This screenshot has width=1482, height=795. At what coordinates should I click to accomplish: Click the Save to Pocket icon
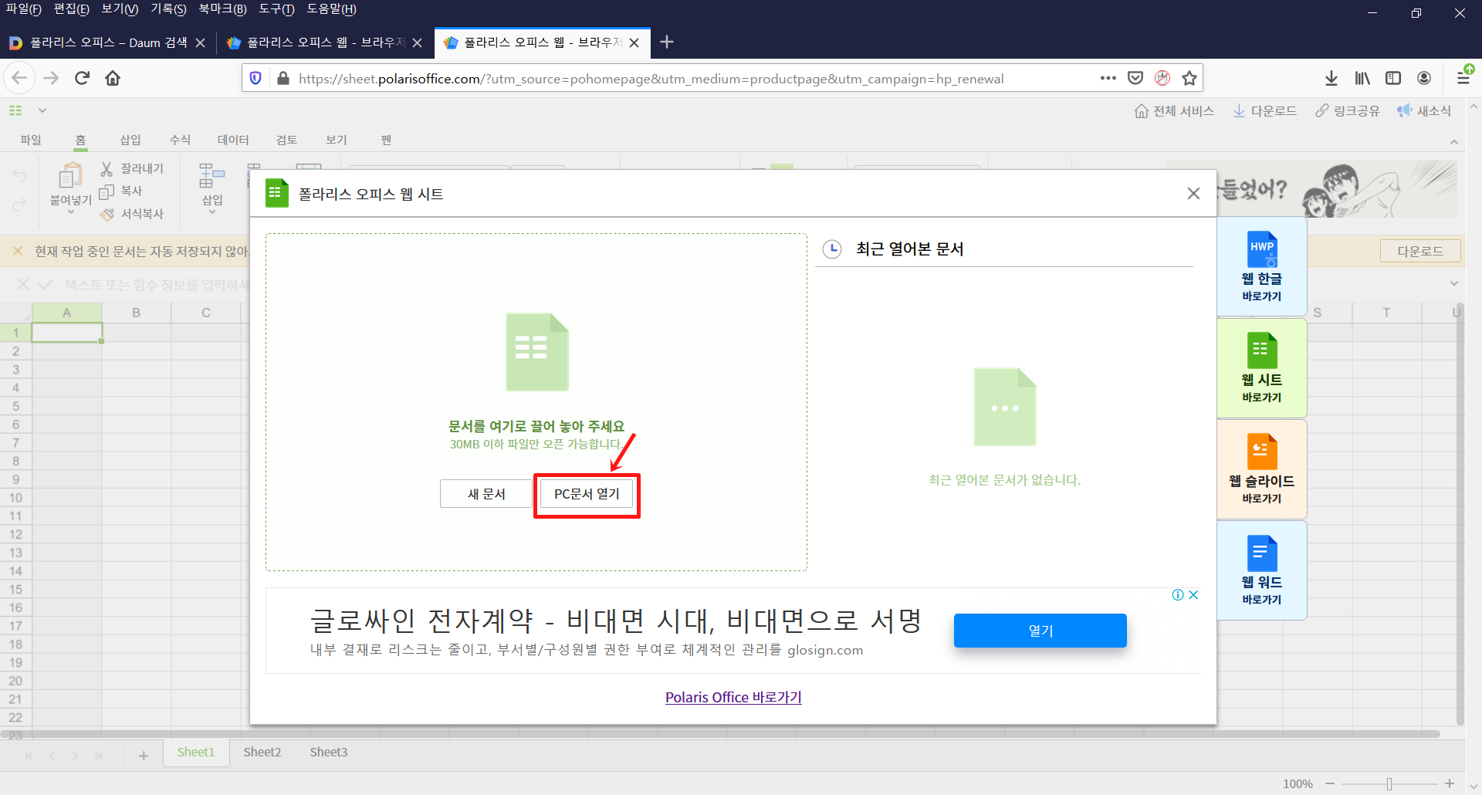pyautogui.click(x=1135, y=78)
